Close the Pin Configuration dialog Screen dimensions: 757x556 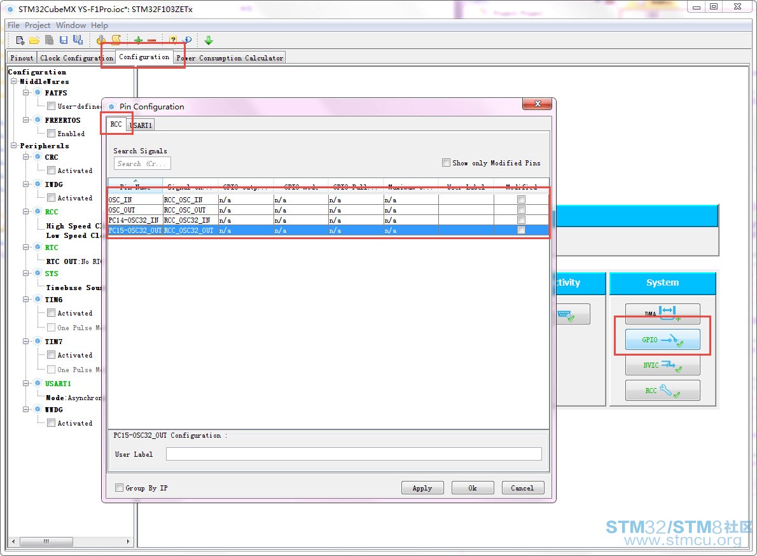pos(538,104)
